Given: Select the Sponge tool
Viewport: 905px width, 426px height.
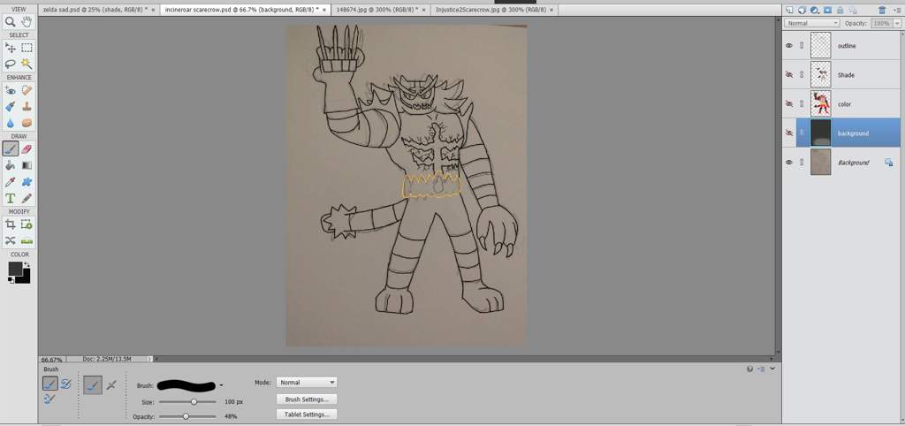Looking at the screenshot, I should (27, 123).
